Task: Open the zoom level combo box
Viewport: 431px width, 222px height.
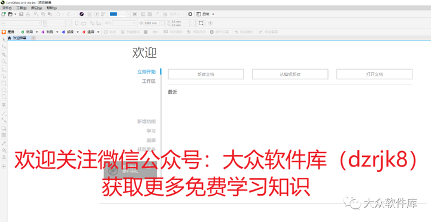Action: point(120,14)
